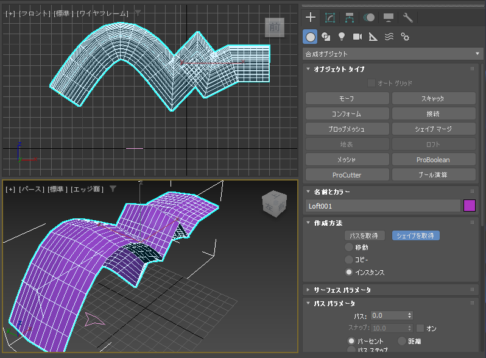The image size is (486, 358).
Task: Click the perspective viewport [+] menu
Action: (x=10, y=189)
